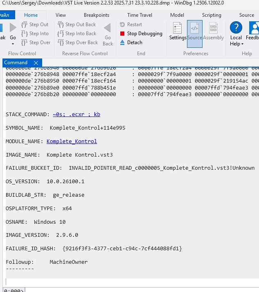
Task: Open the Settings preferences icon
Action: [177, 28]
